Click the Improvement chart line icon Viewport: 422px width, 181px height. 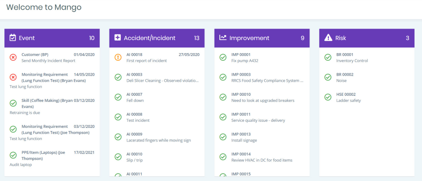[223, 38]
